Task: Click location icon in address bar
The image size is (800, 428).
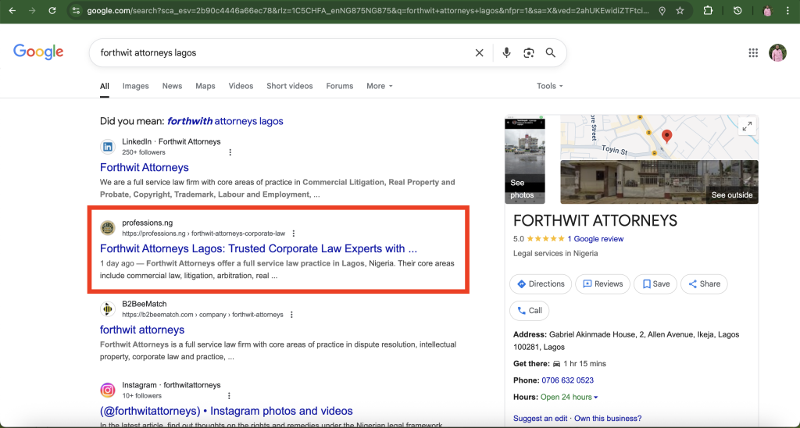Action: click(x=662, y=10)
